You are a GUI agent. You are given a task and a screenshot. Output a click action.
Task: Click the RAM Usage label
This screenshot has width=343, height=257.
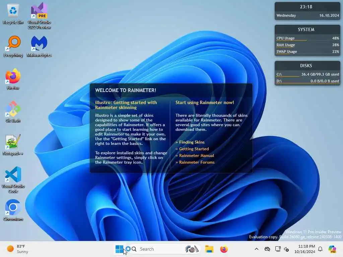tap(286, 45)
